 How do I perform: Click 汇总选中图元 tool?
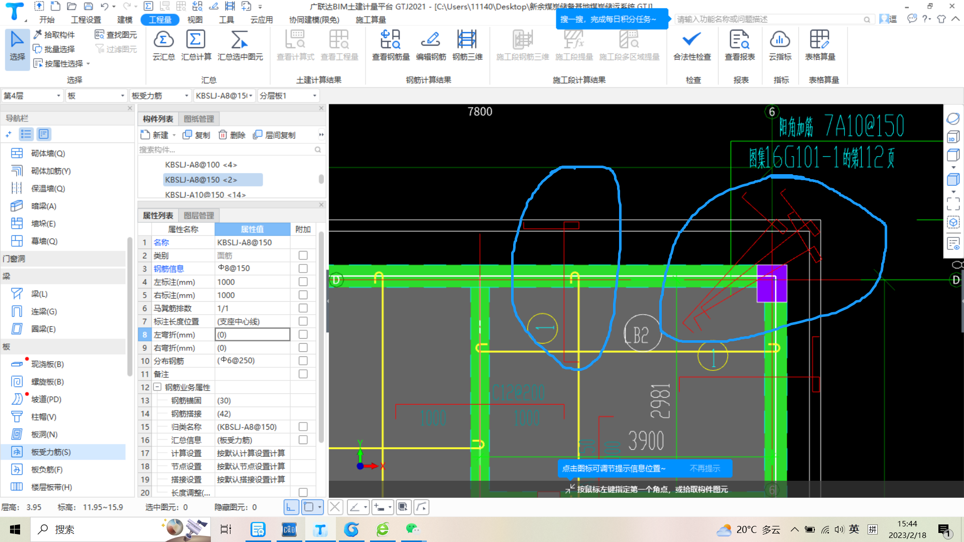point(240,45)
